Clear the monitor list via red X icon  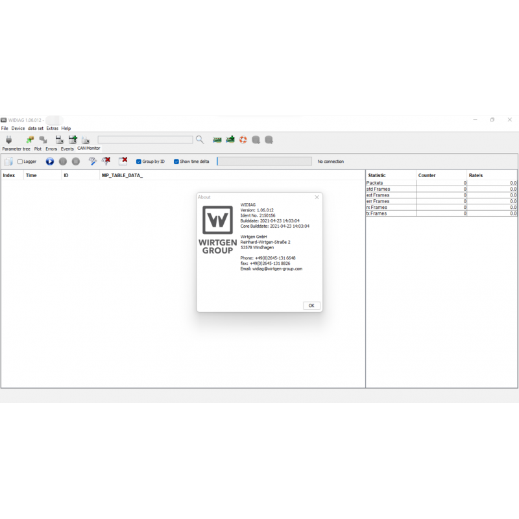click(x=123, y=161)
